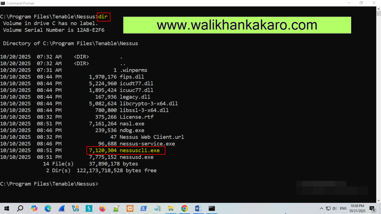Viewport: 381px width, 214px height.
Task: Click the ENG language indicator
Action: [343, 208]
